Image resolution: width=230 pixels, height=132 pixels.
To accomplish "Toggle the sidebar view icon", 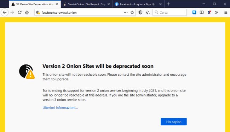I will point(202,12).
